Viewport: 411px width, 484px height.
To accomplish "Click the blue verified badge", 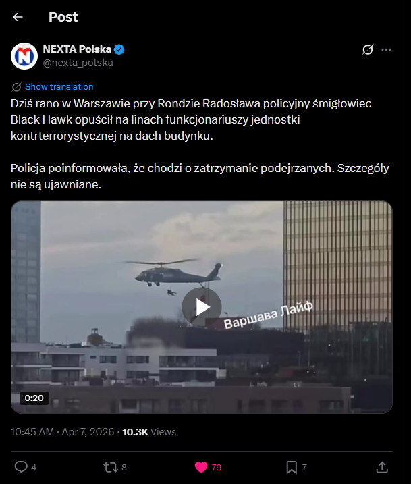I will point(119,49).
